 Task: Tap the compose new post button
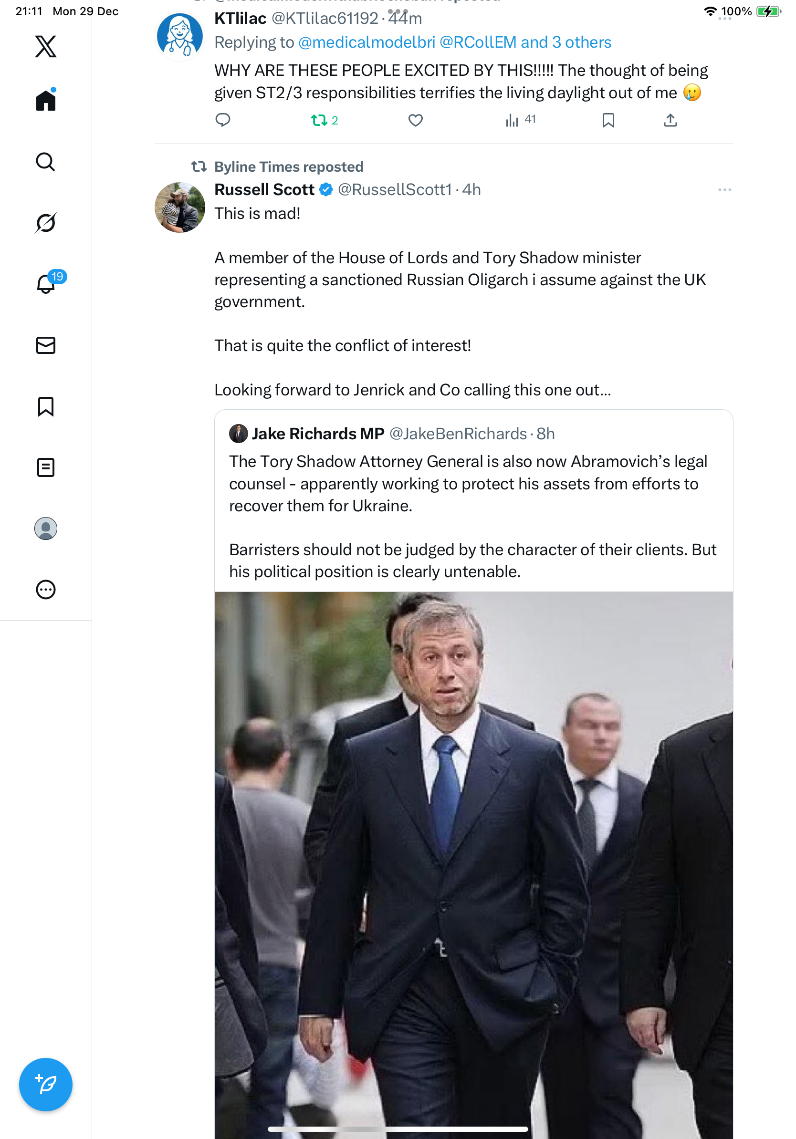46,1085
